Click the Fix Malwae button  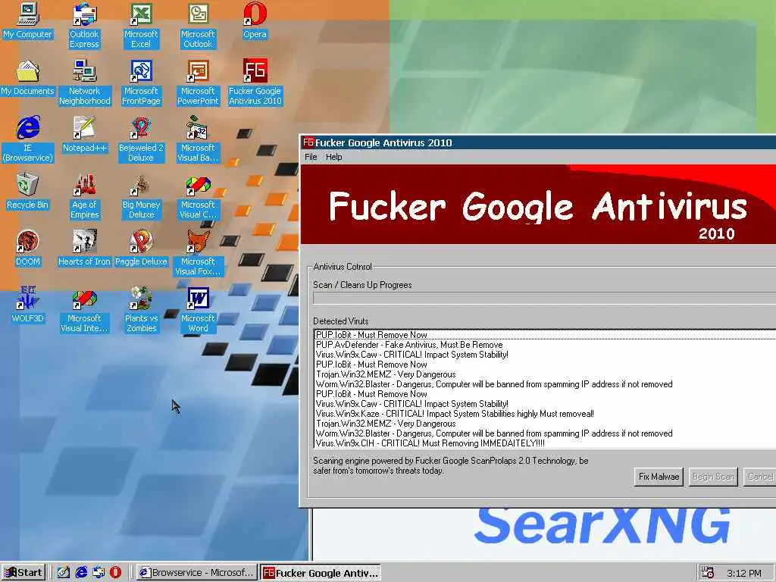click(659, 477)
